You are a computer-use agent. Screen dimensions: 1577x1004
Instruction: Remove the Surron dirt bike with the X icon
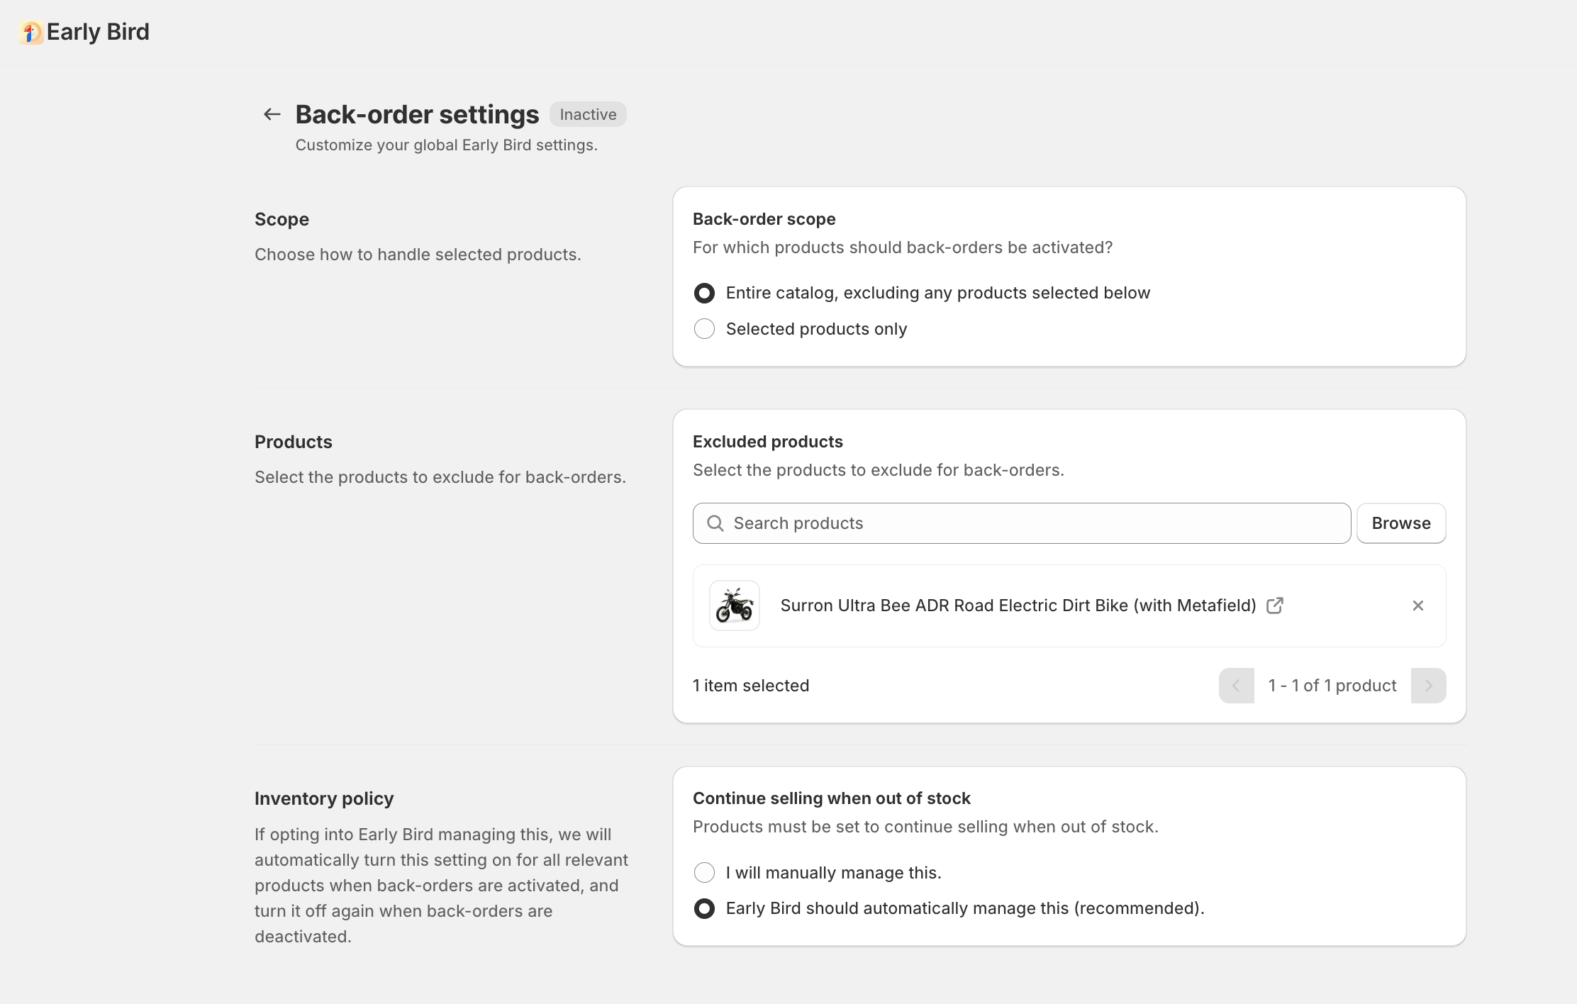tap(1418, 606)
